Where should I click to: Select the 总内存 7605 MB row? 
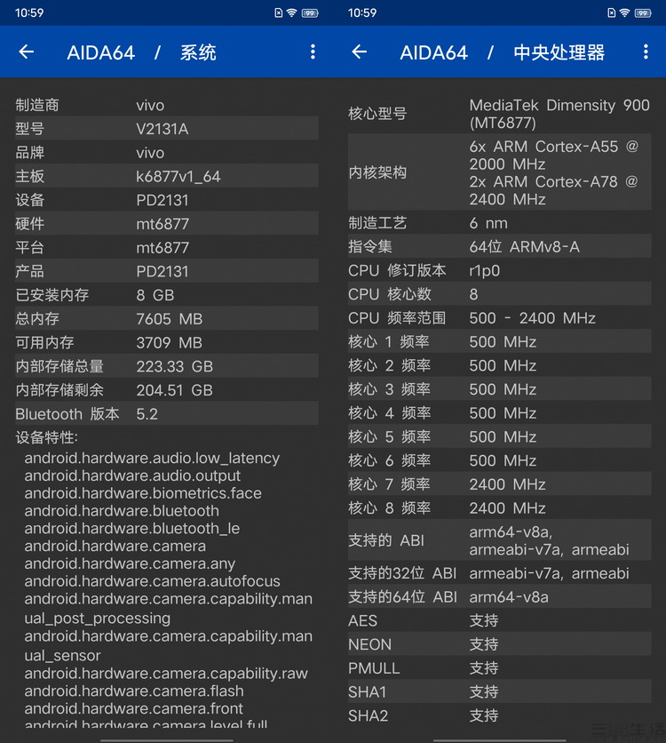coord(167,318)
